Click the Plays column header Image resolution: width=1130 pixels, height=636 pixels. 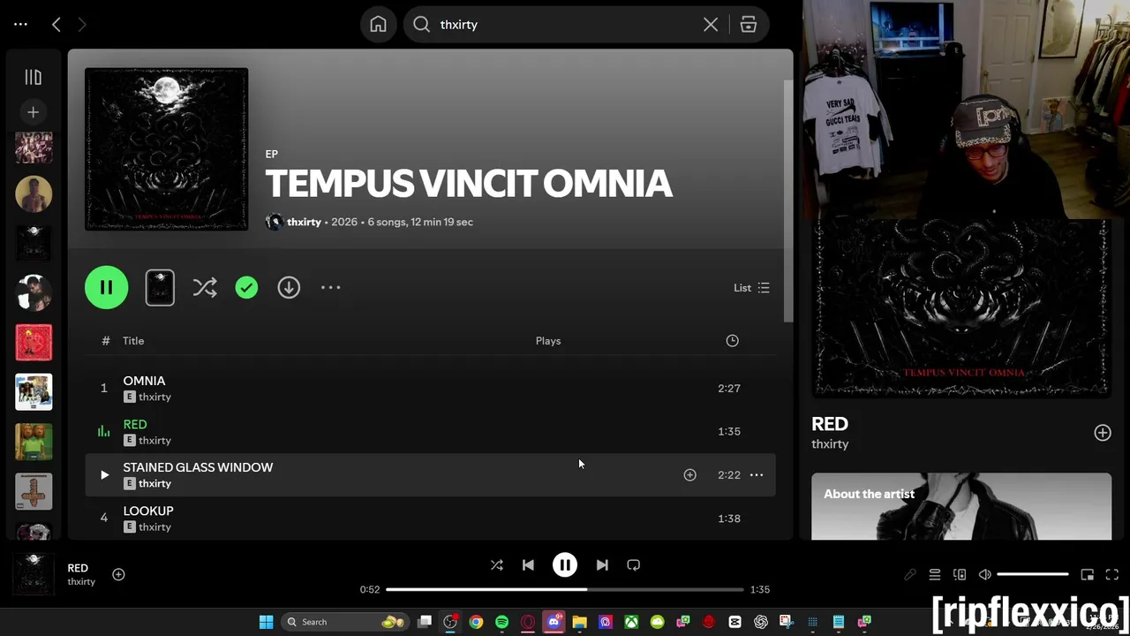(548, 341)
